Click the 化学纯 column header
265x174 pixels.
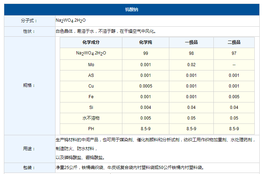(145, 42)
